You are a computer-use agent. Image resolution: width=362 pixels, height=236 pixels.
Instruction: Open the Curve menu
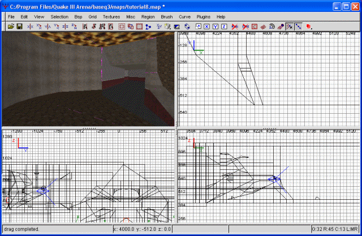click(x=185, y=16)
